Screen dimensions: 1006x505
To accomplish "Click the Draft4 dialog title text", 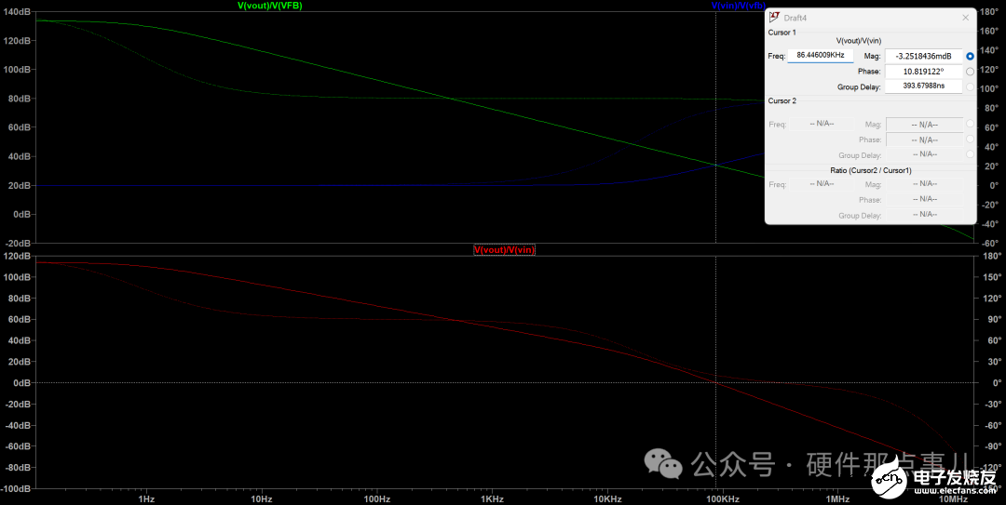I will pos(797,18).
